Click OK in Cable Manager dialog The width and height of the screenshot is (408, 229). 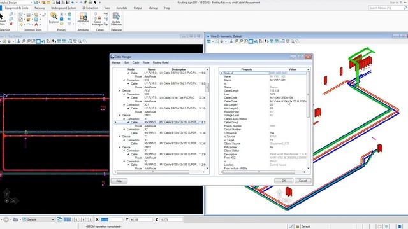click(x=284, y=181)
